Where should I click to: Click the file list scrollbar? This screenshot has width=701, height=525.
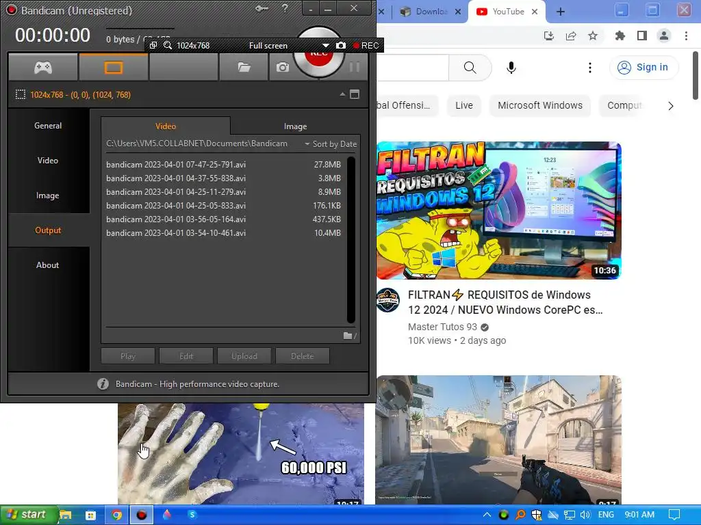pyautogui.click(x=351, y=239)
